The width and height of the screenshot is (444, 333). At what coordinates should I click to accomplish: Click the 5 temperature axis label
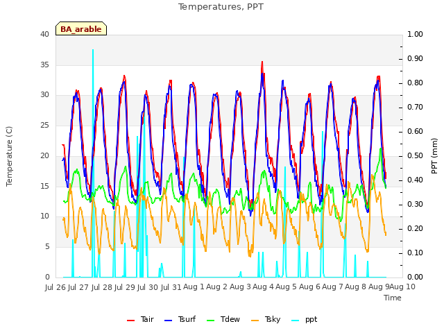click(x=47, y=247)
